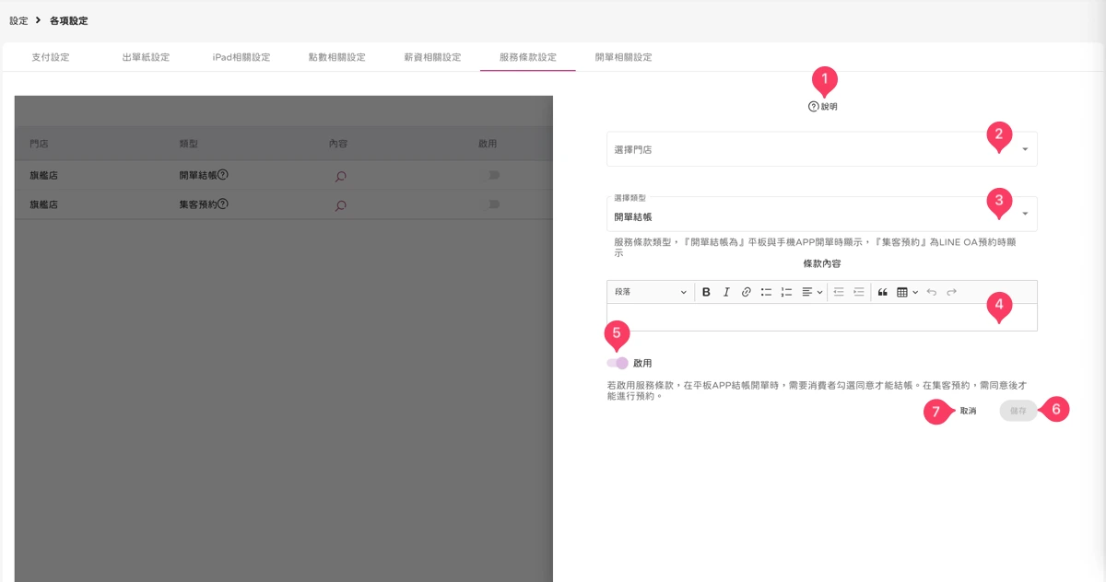
Task: Click the 啟用 column header in the table
Action: click(x=488, y=145)
